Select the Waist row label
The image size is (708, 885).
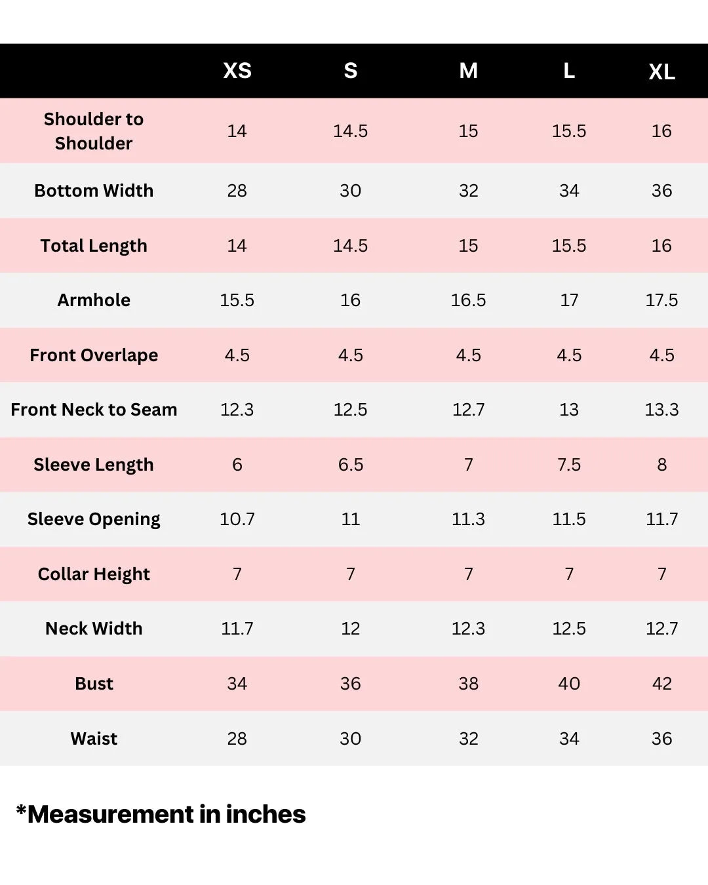[94, 739]
